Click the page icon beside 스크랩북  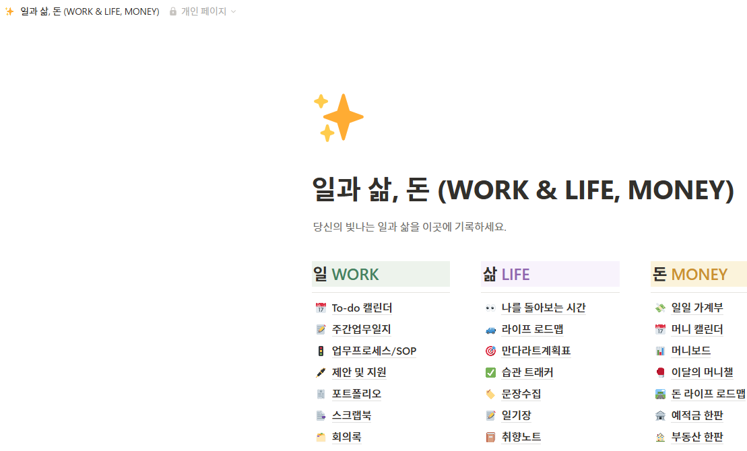point(321,415)
